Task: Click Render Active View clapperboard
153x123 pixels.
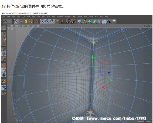Action: tap(63, 21)
